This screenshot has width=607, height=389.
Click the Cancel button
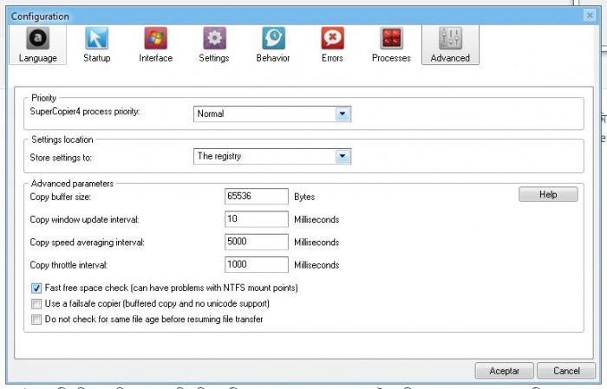pyautogui.click(x=566, y=371)
